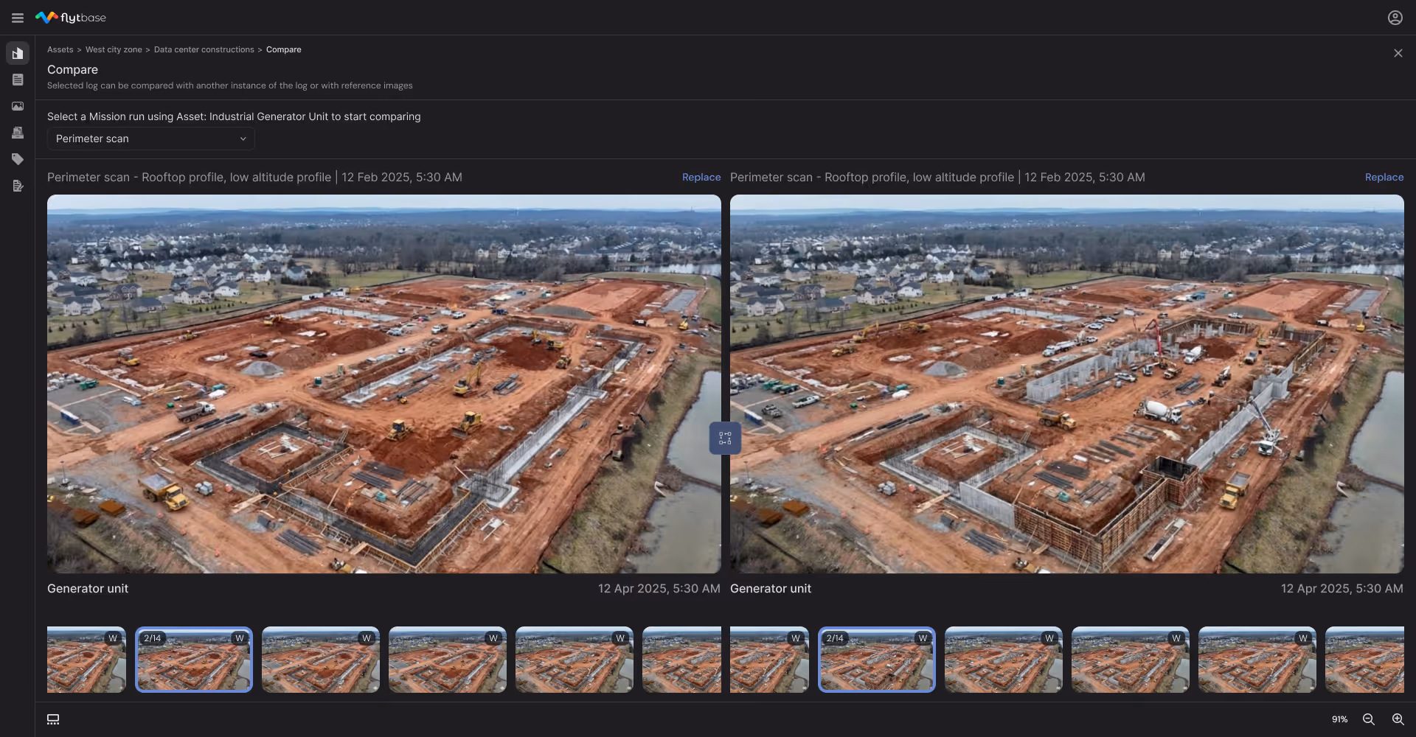The width and height of the screenshot is (1416, 737).
Task: Navigate to West city zone breadcrumb
Action: 114,49
